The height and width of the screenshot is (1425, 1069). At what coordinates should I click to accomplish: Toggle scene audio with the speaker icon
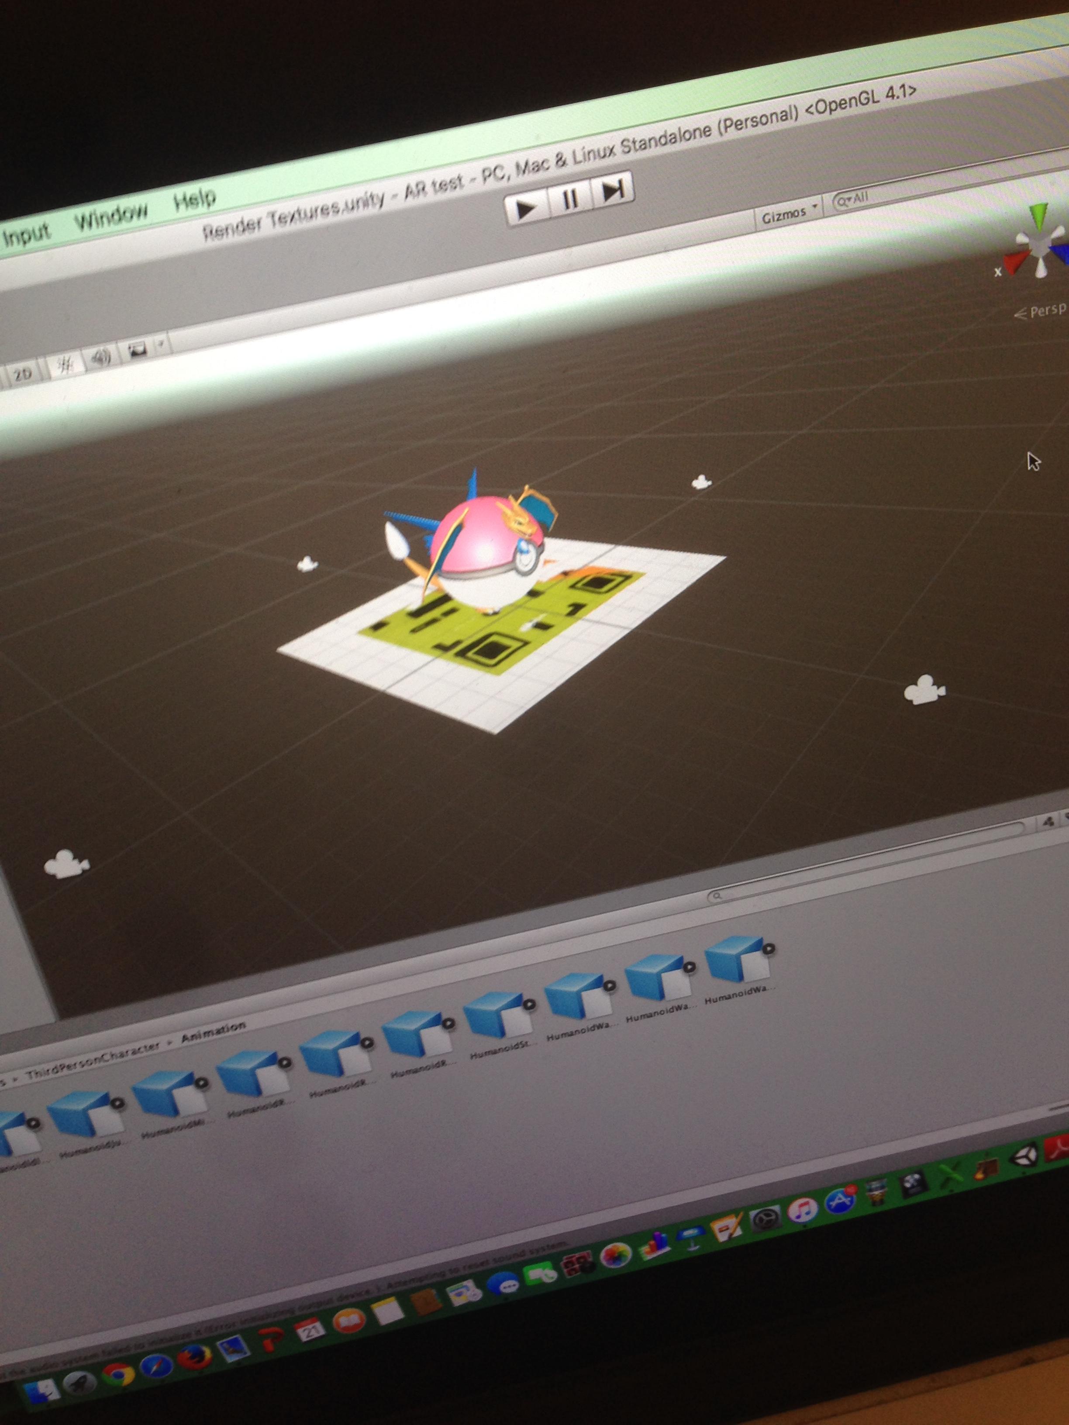click(x=101, y=356)
